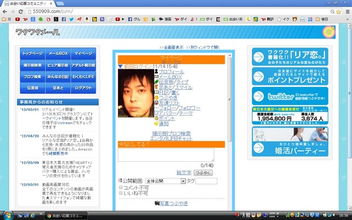Open the 友達リスト link
The width and height of the screenshot is (352, 220).
[170, 103]
